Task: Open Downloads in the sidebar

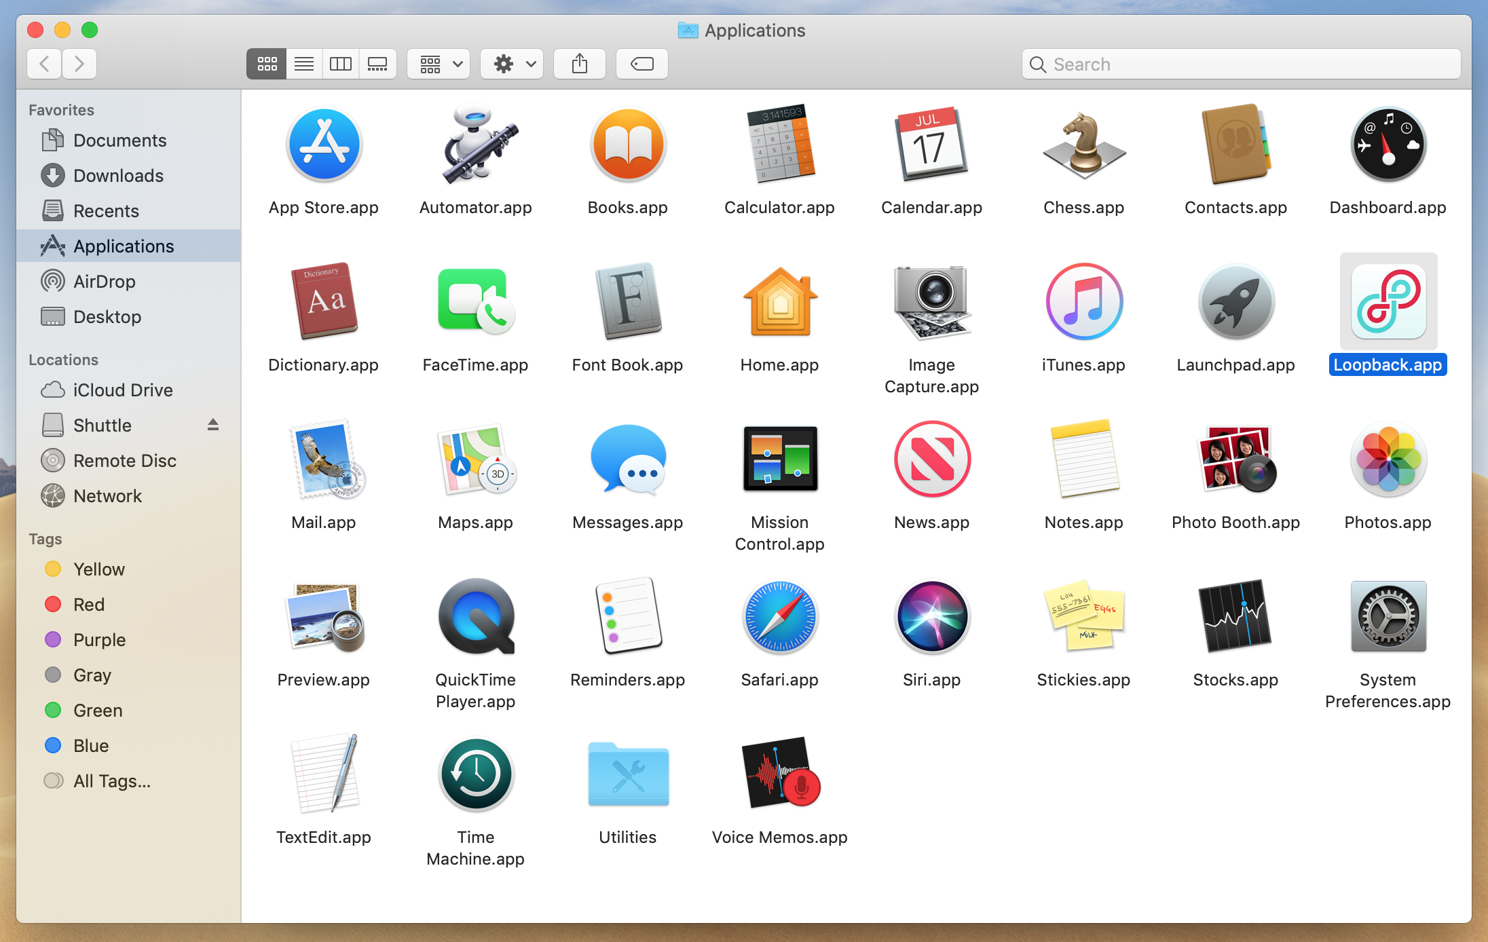Action: coord(128,176)
